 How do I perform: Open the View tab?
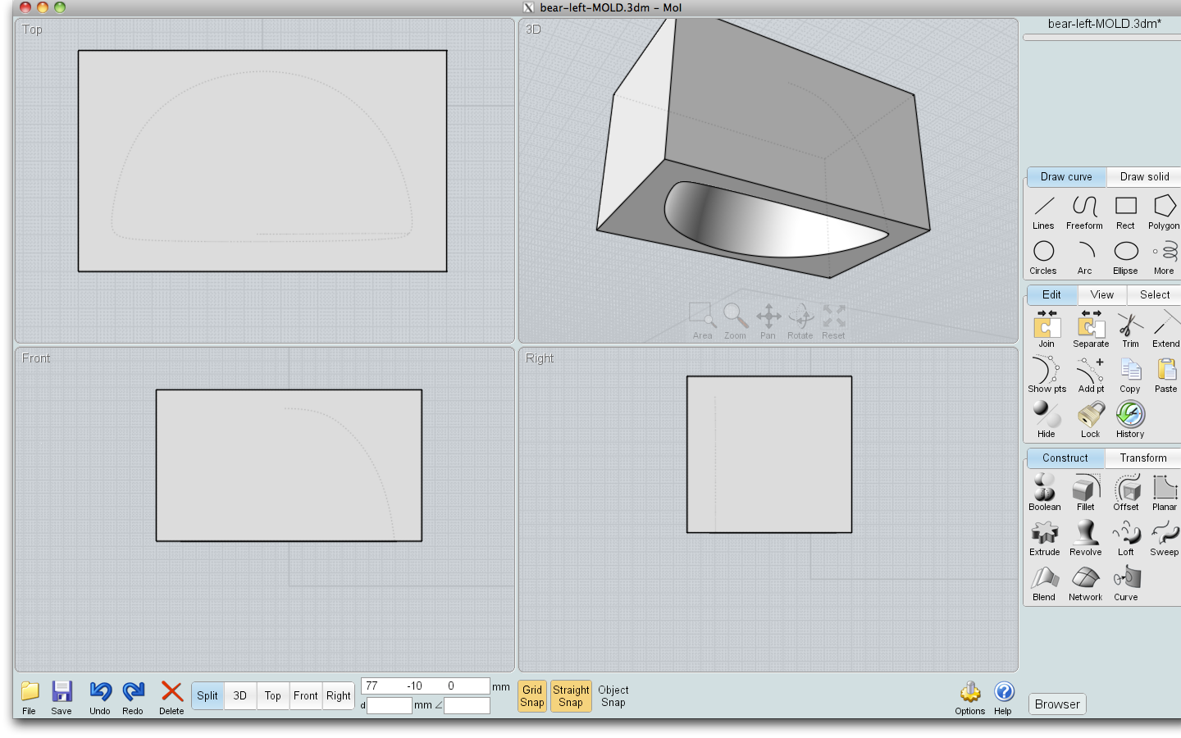click(1101, 294)
